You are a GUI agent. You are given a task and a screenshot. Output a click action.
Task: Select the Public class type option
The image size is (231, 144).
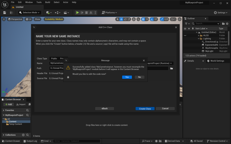[x=54, y=58]
